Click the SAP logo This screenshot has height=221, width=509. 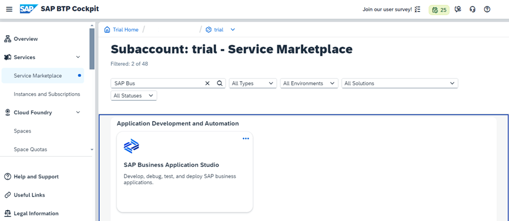29,9
